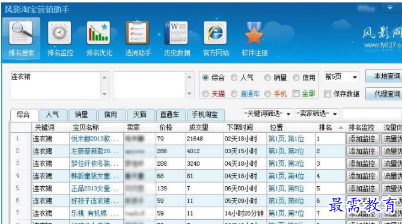Open the 排名优化 chart icon
402x224 pixels.
tap(99, 33)
